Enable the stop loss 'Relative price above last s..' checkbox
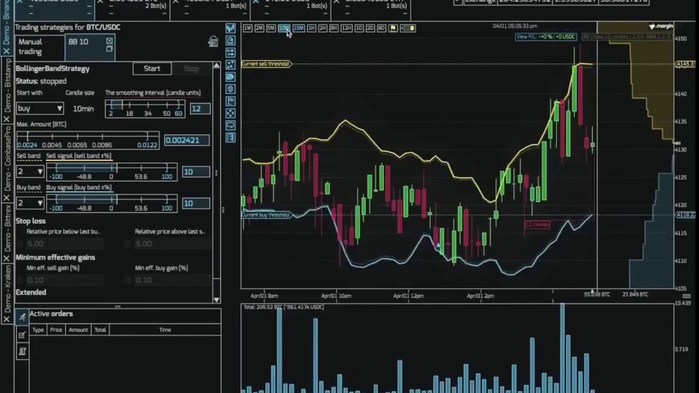Image resolution: width=699 pixels, height=393 pixels. pyautogui.click(x=128, y=243)
